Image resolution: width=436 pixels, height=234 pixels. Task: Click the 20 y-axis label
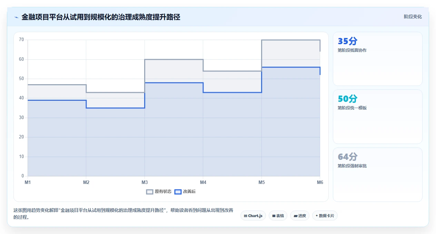pyautogui.click(x=21, y=137)
